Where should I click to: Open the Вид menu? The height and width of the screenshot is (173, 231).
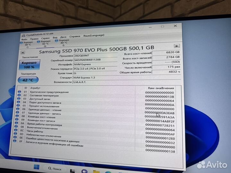[x=55, y=38]
